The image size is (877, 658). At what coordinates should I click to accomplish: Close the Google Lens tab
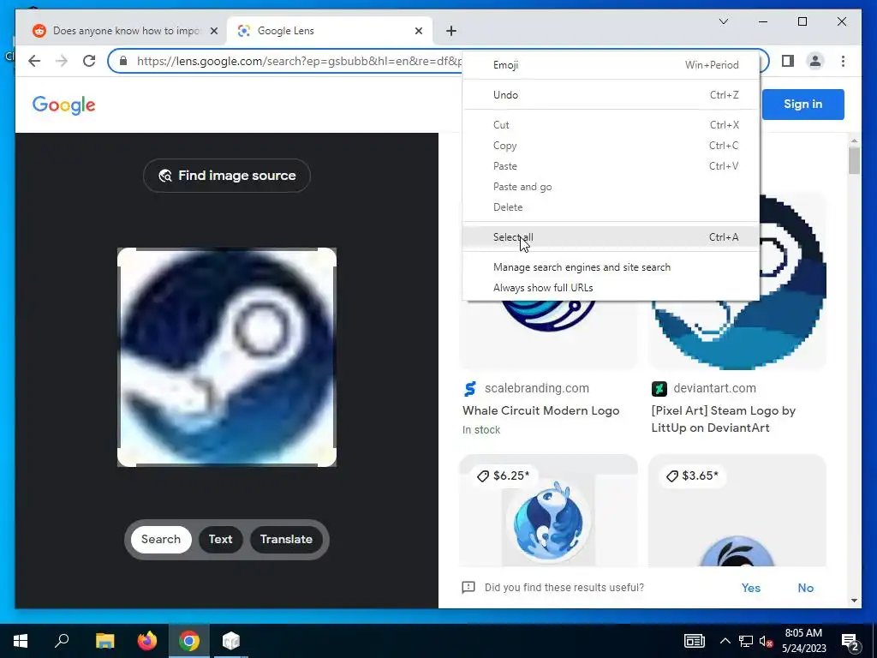[418, 31]
